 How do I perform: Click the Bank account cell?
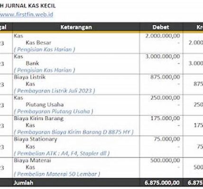point(32,63)
